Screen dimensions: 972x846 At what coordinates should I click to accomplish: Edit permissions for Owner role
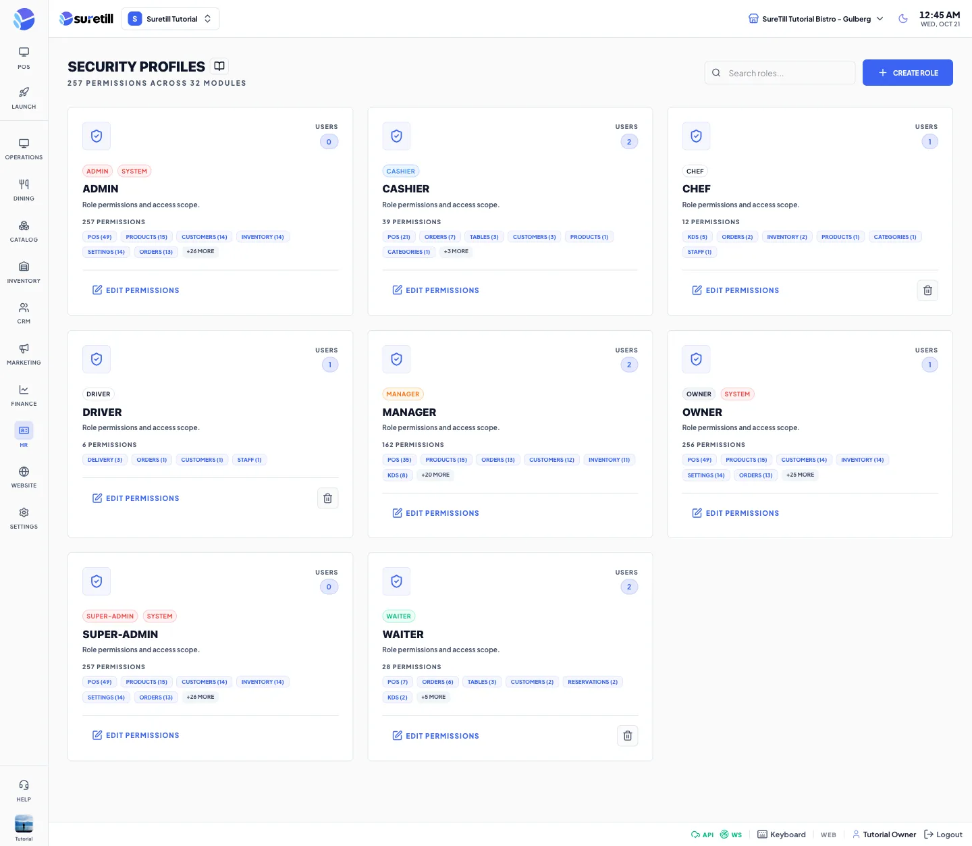pos(736,513)
